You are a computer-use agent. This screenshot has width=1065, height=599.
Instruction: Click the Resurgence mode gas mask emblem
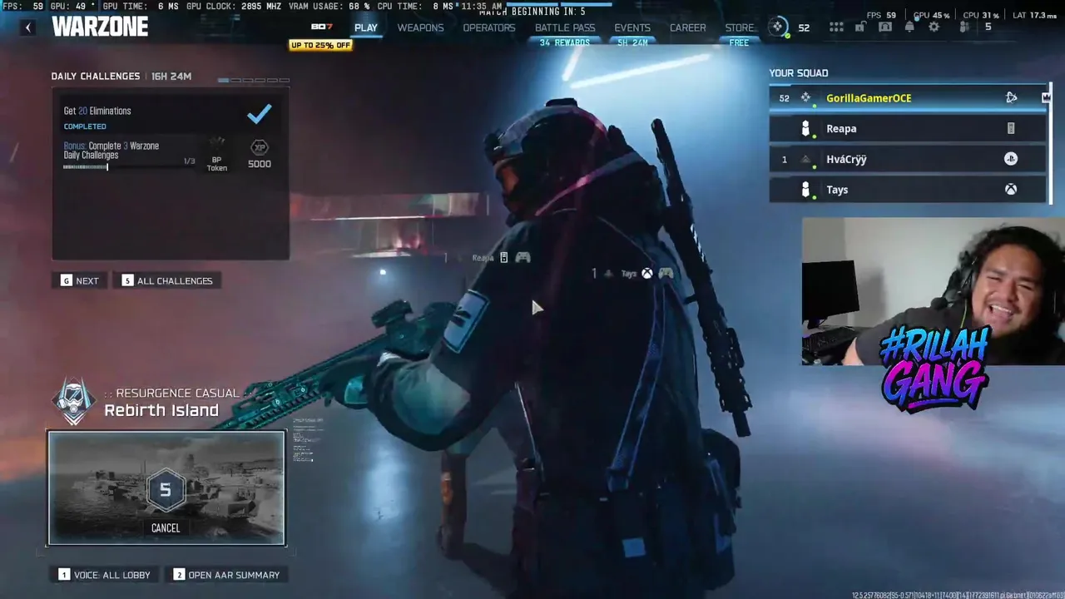[74, 402]
